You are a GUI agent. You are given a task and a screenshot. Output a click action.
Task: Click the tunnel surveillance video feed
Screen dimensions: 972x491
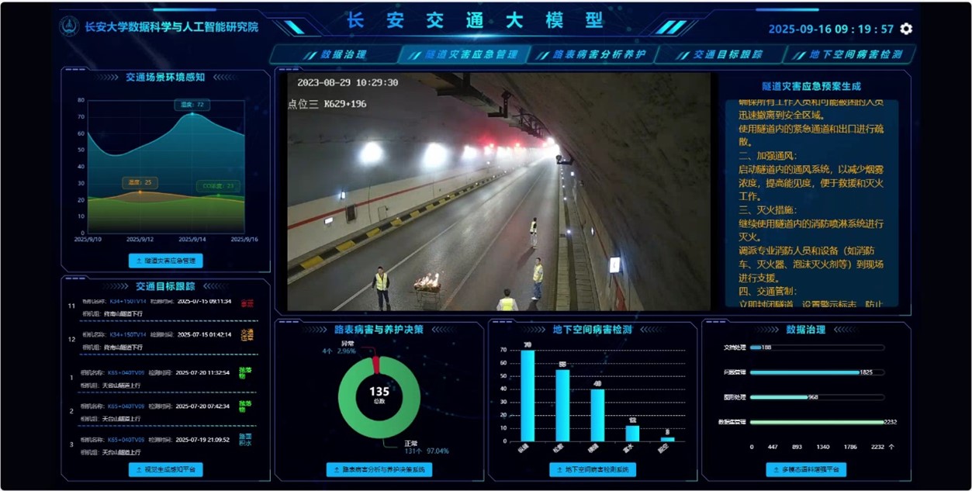[499, 192]
